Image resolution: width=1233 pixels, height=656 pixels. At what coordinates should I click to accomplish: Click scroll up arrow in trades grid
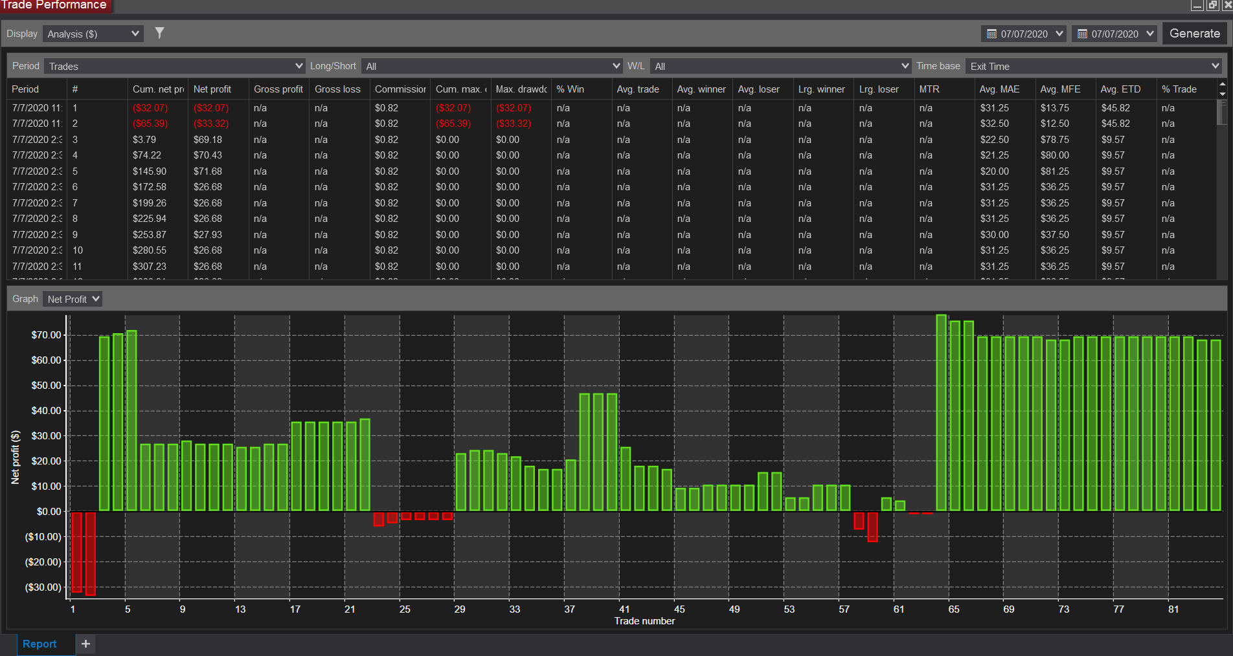[x=1223, y=84]
